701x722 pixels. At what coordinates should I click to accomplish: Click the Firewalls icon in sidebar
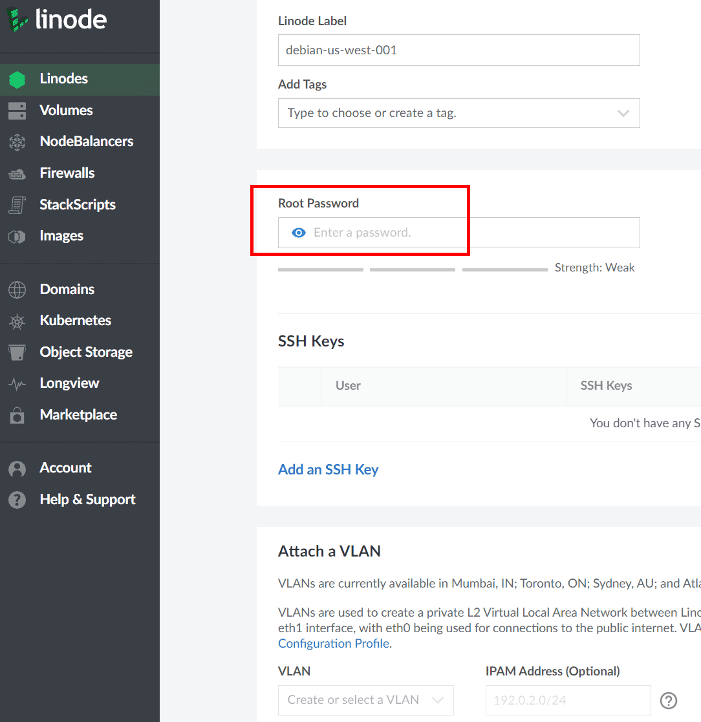coord(17,173)
